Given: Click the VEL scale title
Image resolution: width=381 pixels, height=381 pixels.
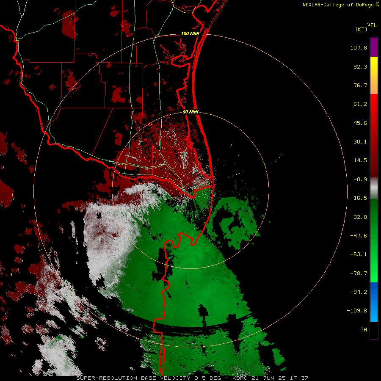Looking at the screenshot, I should coord(372,25).
